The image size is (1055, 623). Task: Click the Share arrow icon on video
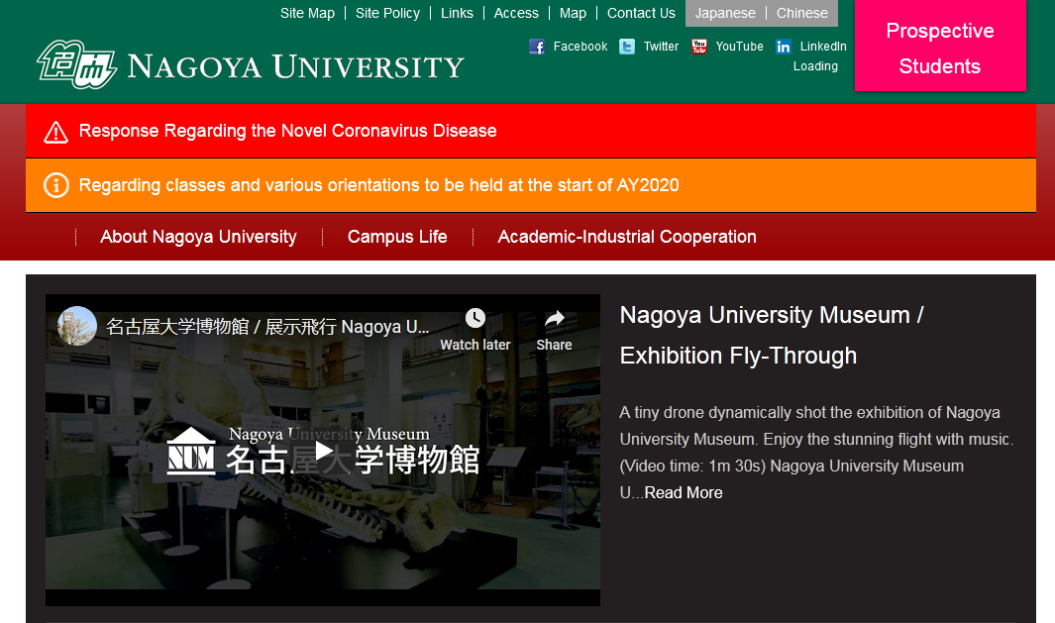[555, 318]
